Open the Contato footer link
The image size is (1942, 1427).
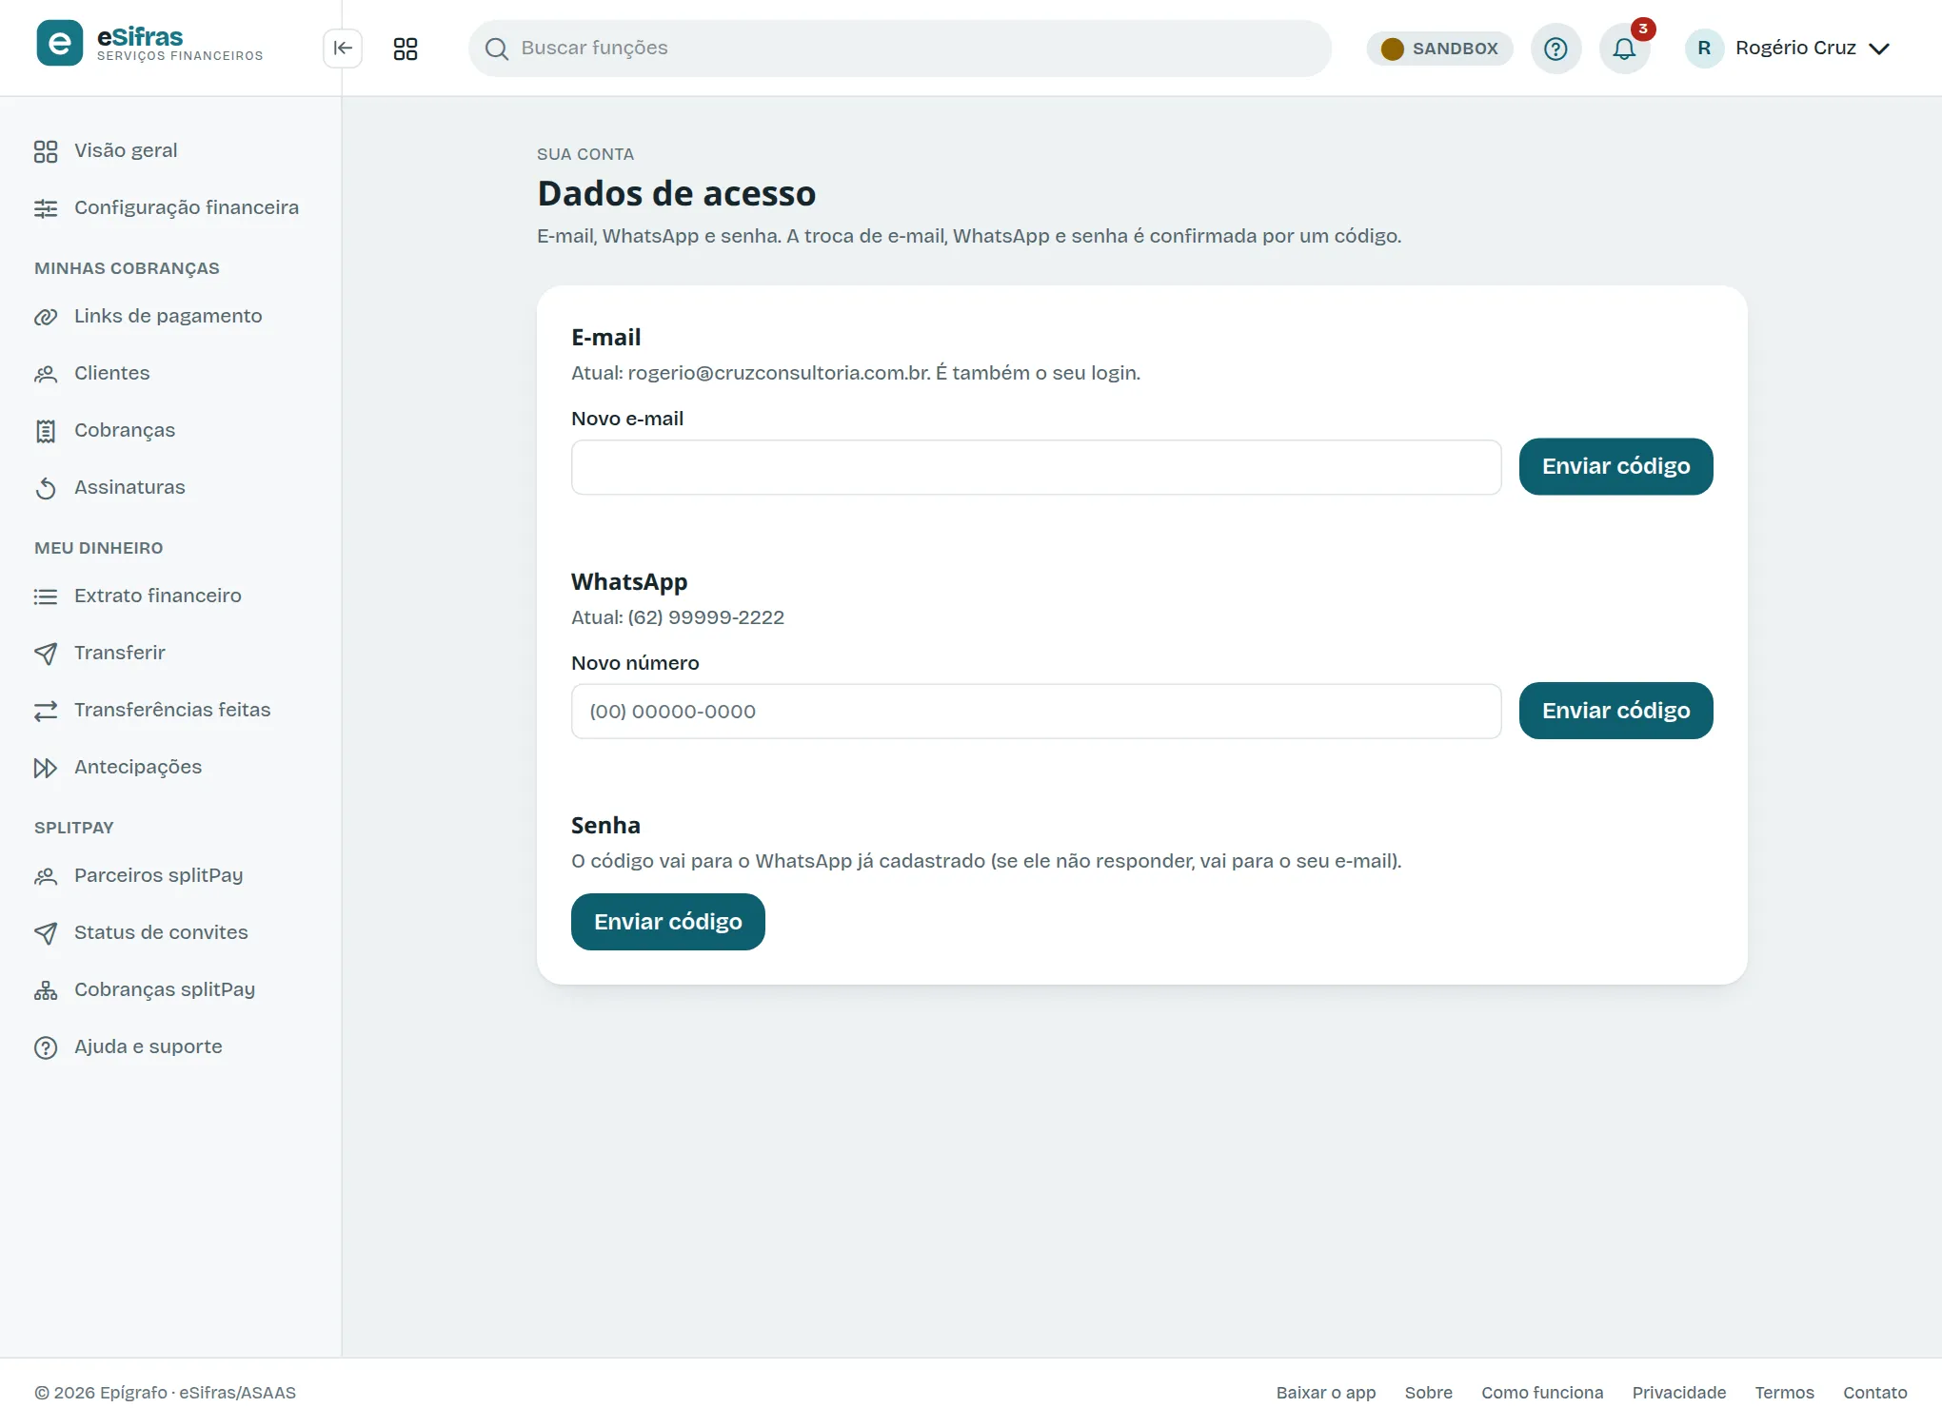pyautogui.click(x=1874, y=1393)
